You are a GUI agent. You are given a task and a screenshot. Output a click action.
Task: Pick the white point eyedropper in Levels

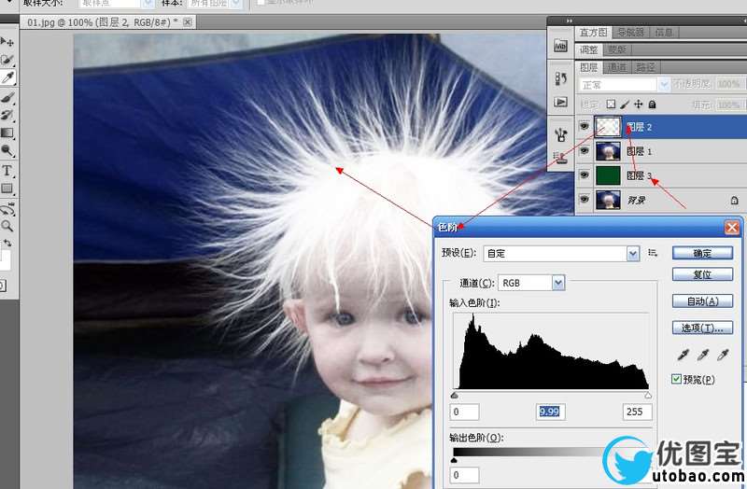pyautogui.click(x=723, y=355)
